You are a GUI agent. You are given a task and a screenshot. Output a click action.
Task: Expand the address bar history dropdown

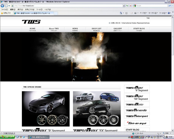tap(124, 6)
